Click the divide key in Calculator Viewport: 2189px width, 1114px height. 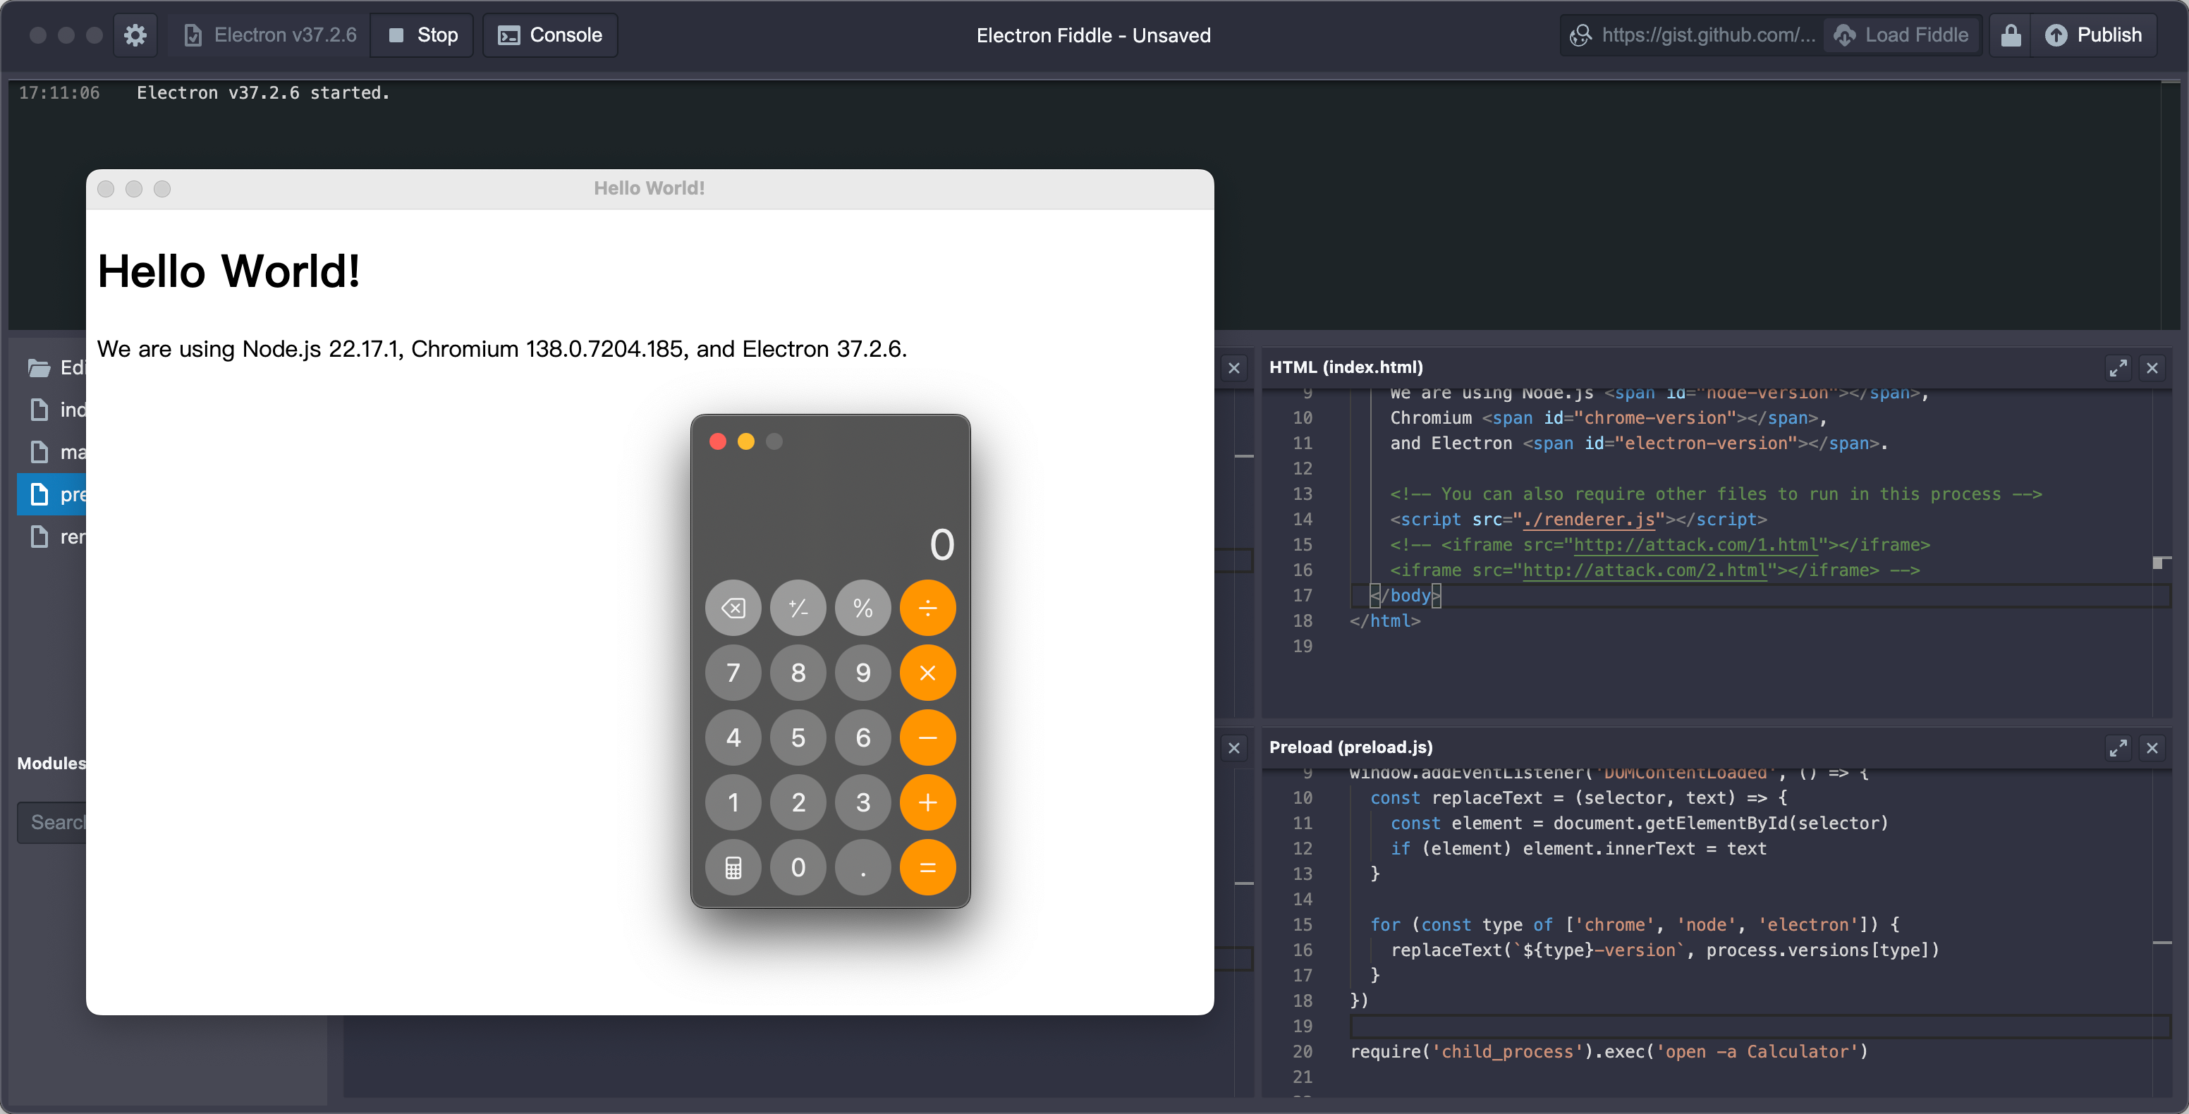coord(928,608)
